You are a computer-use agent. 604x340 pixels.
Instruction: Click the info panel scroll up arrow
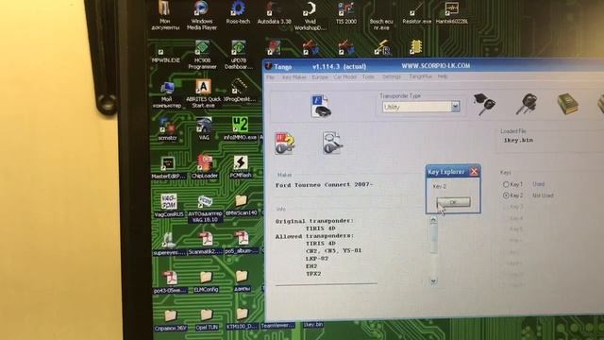(x=433, y=220)
